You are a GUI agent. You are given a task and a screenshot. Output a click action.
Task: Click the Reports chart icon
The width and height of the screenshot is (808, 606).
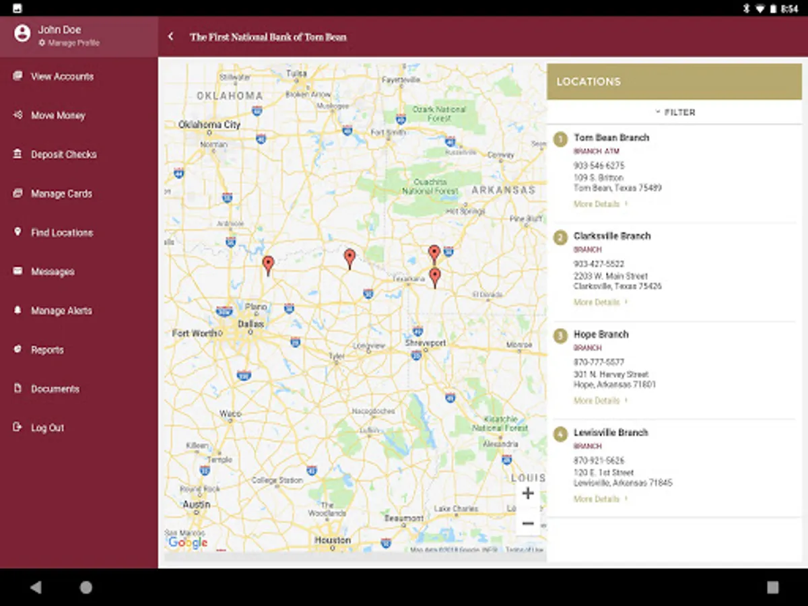pyautogui.click(x=18, y=349)
